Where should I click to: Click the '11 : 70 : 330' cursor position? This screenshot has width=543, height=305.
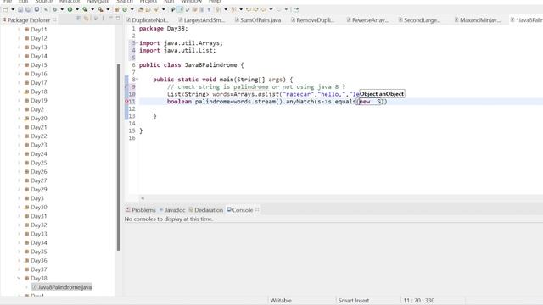pos(419,301)
